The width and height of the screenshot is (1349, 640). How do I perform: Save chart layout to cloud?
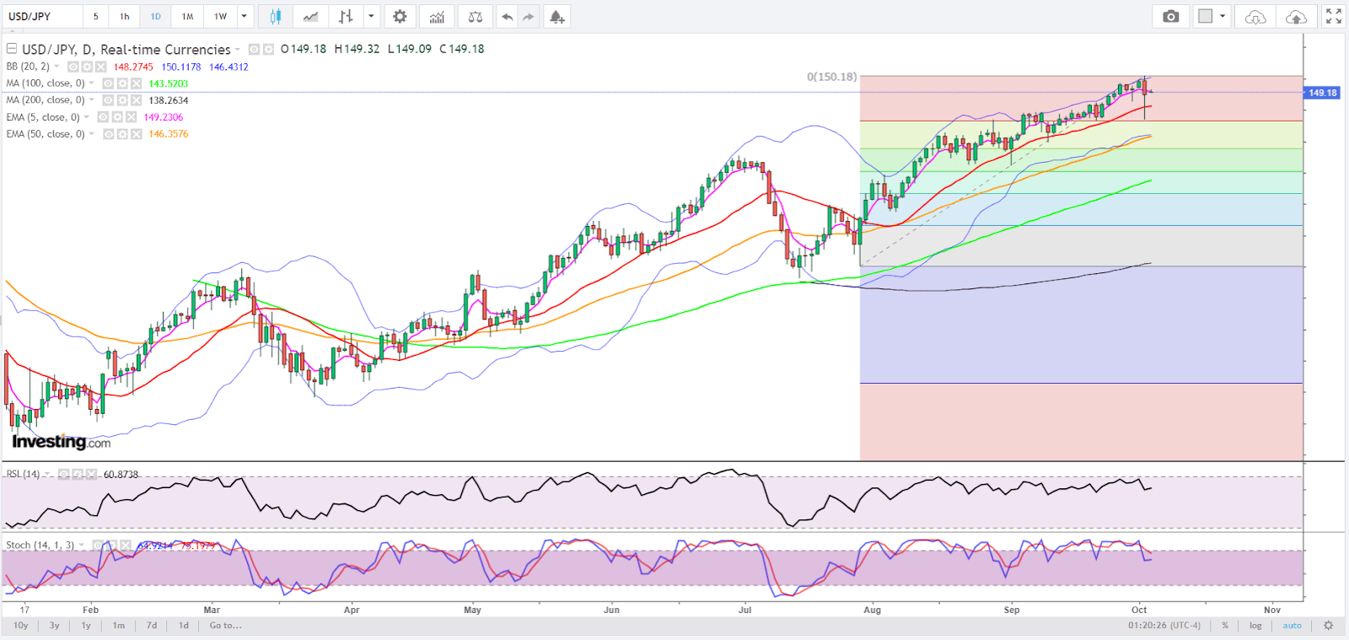point(1297,16)
